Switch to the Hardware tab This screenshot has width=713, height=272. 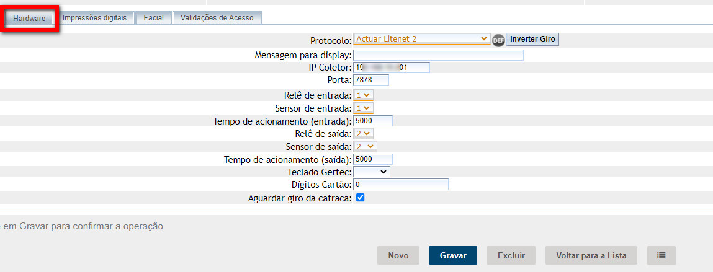29,19
